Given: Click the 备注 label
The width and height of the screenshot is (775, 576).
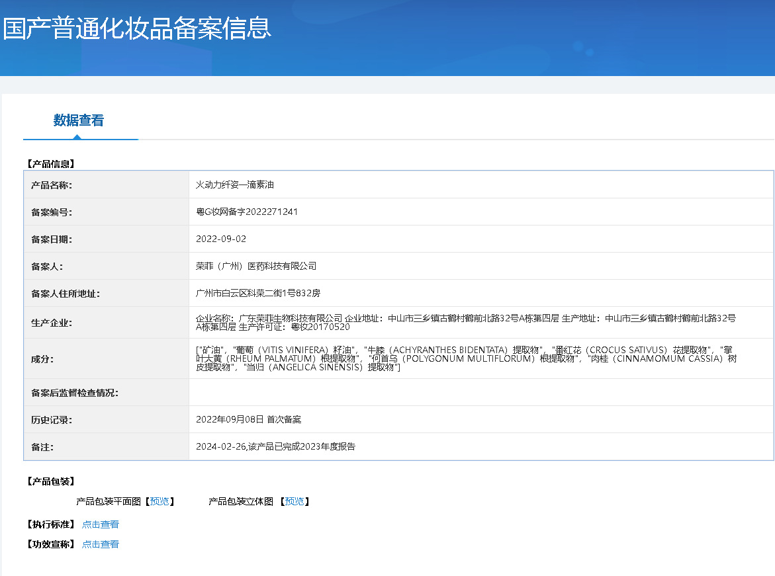Looking at the screenshot, I should point(42,448).
